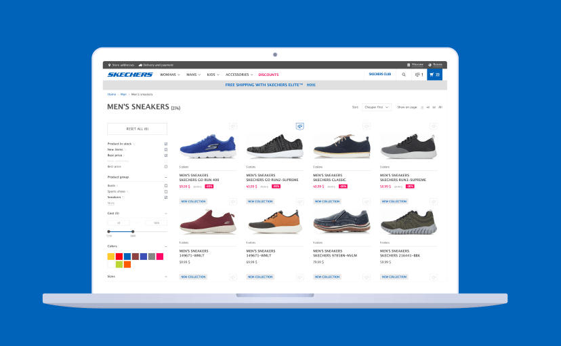Click the maximum cost input field

click(156, 223)
